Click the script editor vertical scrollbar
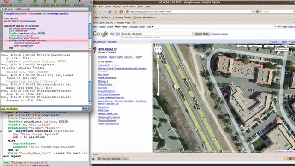Image resolution: width=295 pixels, height=166 pixels. (90, 31)
